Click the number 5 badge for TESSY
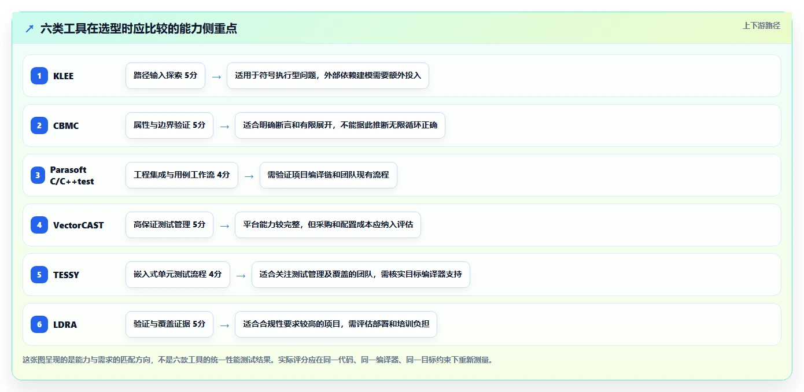This screenshot has height=392, width=804. tap(39, 275)
